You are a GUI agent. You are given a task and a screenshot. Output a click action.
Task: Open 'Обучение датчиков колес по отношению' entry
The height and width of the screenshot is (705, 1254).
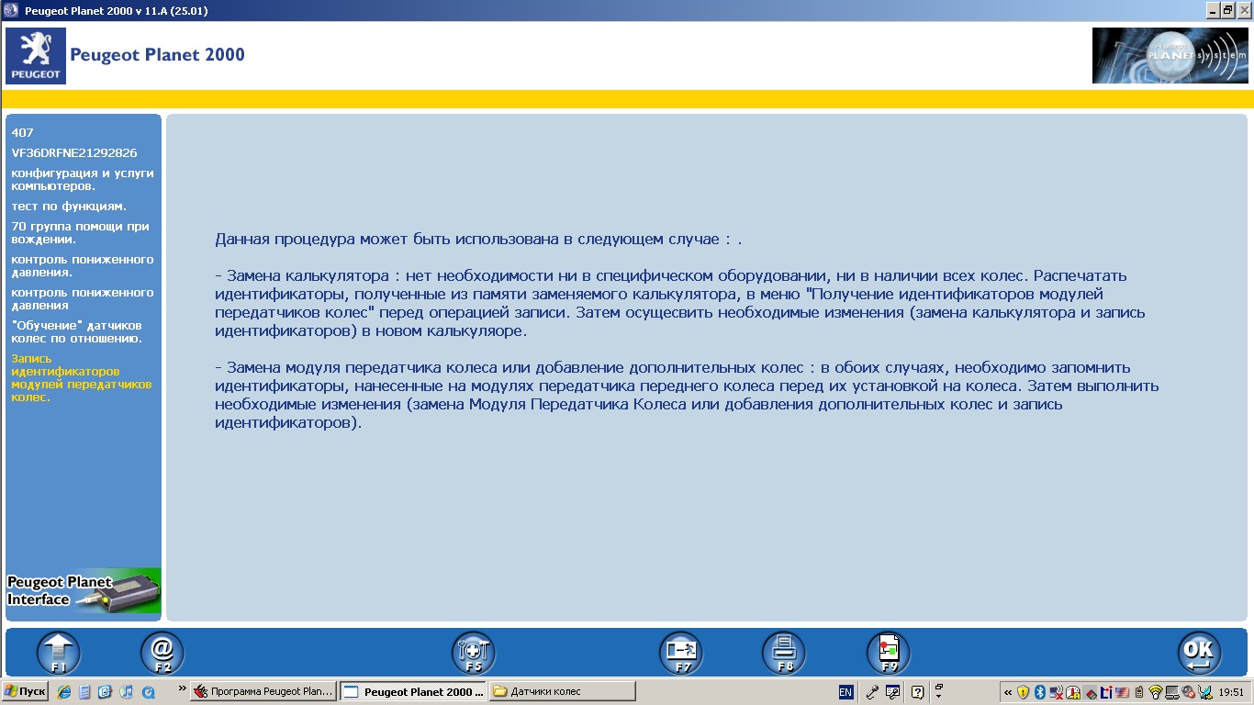(x=77, y=331)
